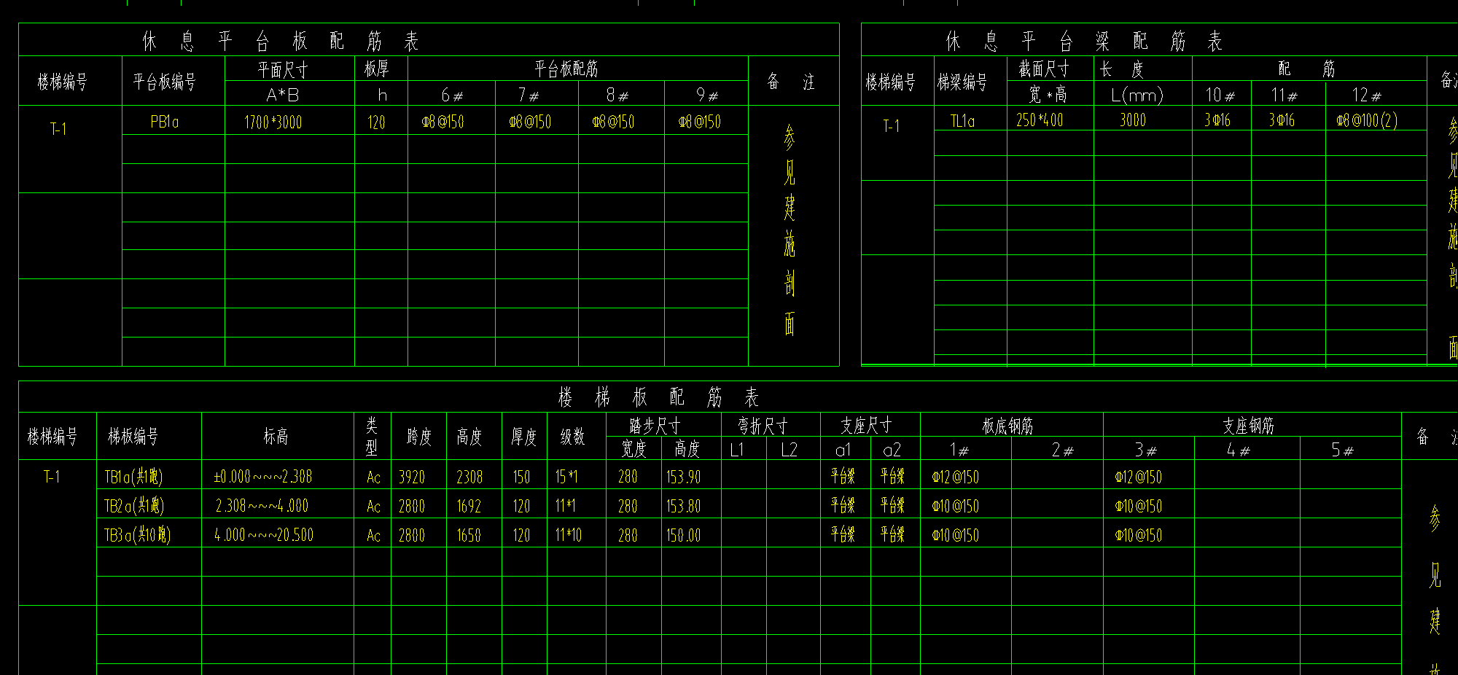Image resolution: width=1458 pixels, height=675 pixels.
Task: Click the 11# column header
Action: tap(1285, 95)
